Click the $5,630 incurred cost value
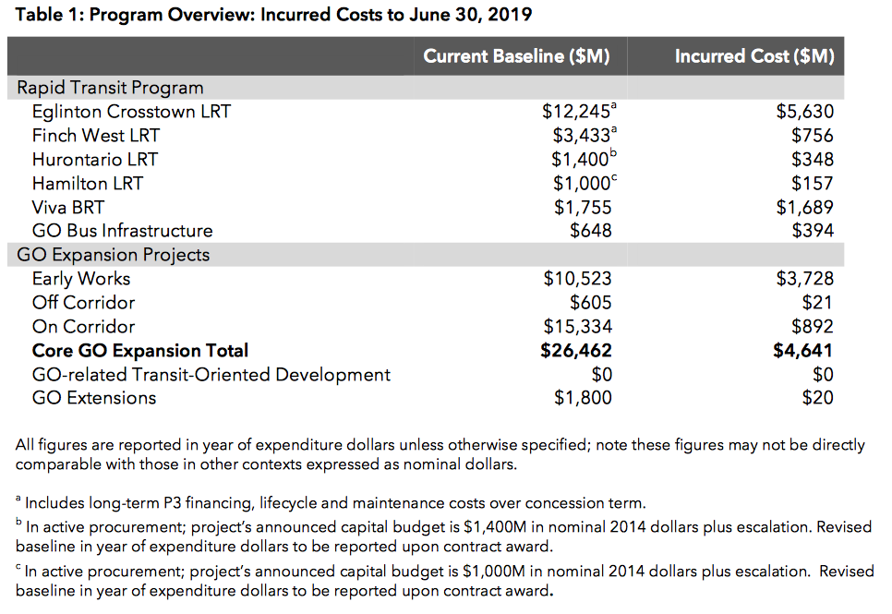 point(805,112)
